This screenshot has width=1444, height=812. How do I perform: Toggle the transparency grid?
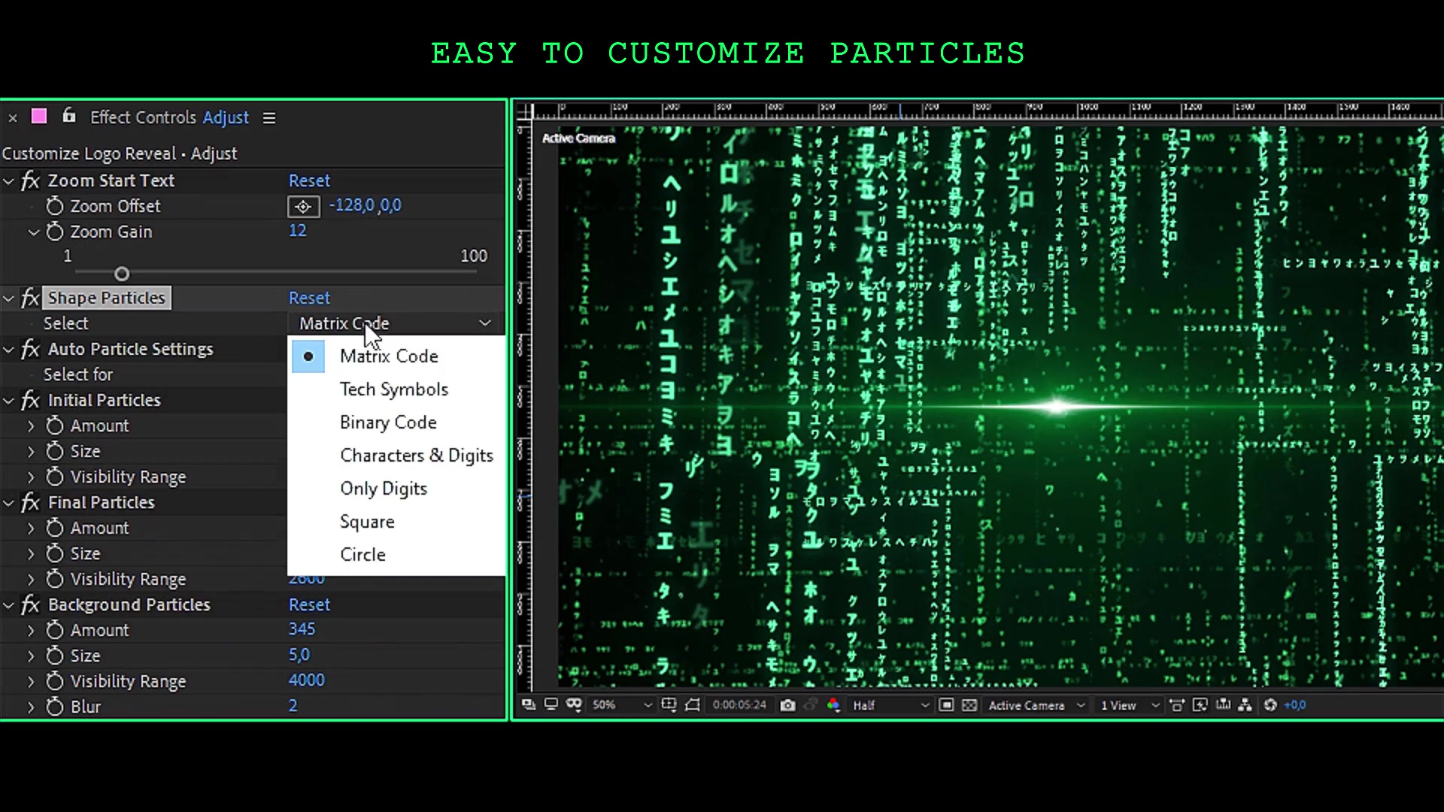pos(969,705)
